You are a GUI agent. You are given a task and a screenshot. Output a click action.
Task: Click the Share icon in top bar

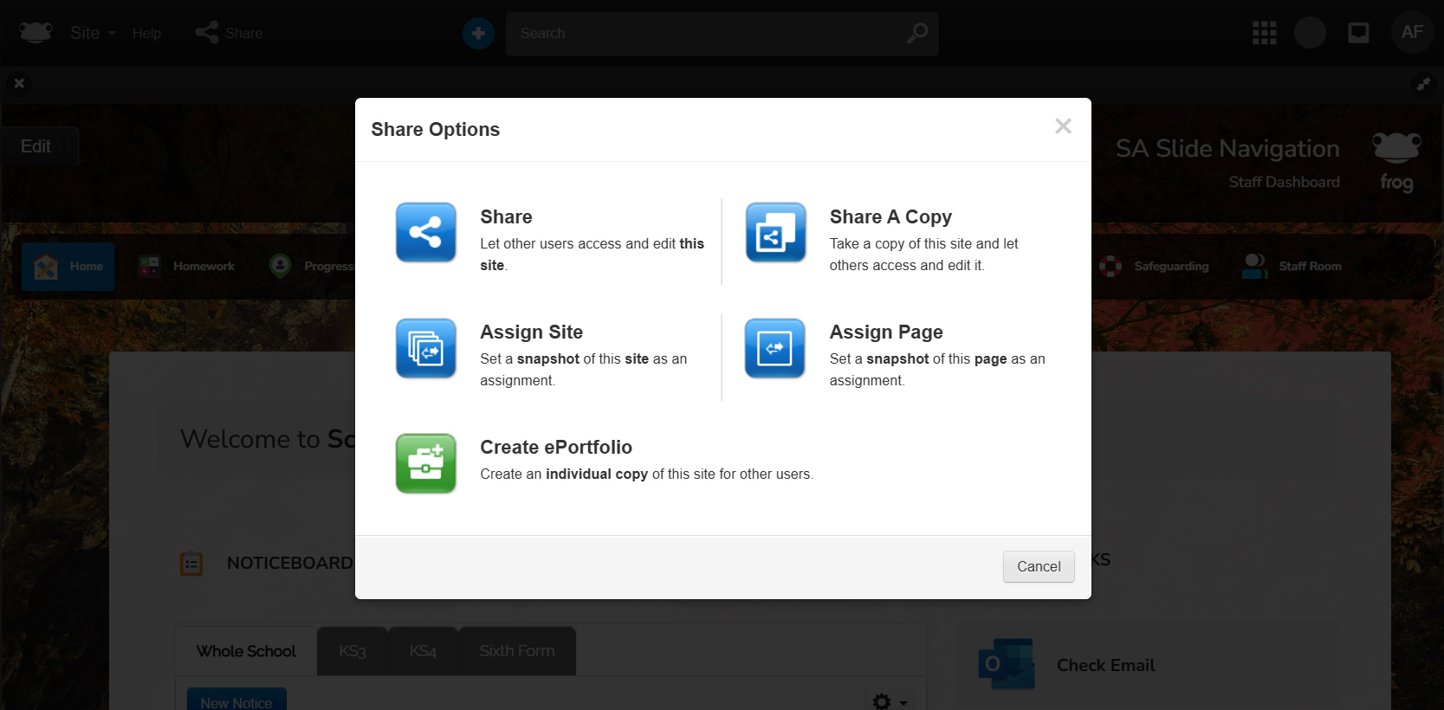click(207, 33)
